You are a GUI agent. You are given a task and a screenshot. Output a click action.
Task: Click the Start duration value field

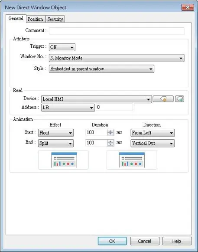pos(96,132)
